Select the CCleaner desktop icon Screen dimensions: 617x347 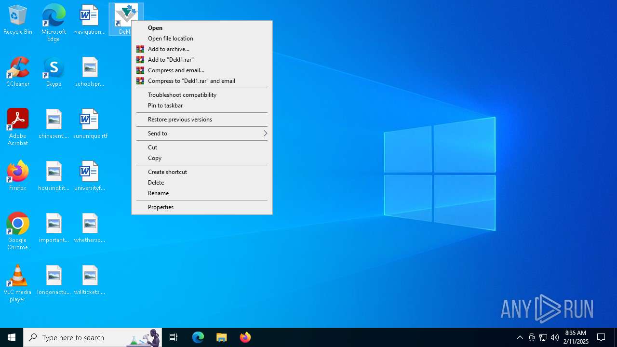(18, 72)
